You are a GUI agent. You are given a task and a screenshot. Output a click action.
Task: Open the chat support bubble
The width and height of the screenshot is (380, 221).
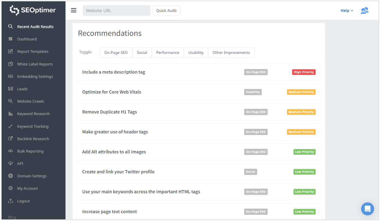(x=368, y=209)
